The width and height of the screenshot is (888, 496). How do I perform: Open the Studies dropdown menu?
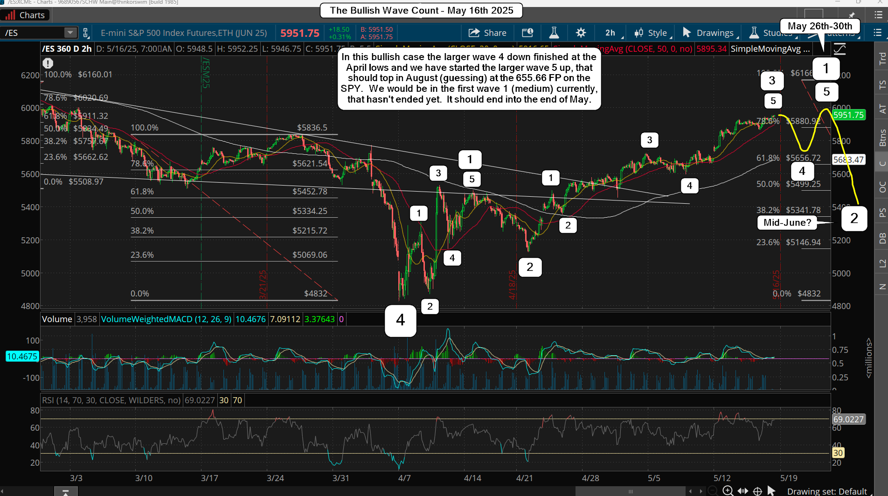click(x=770, y=33)
